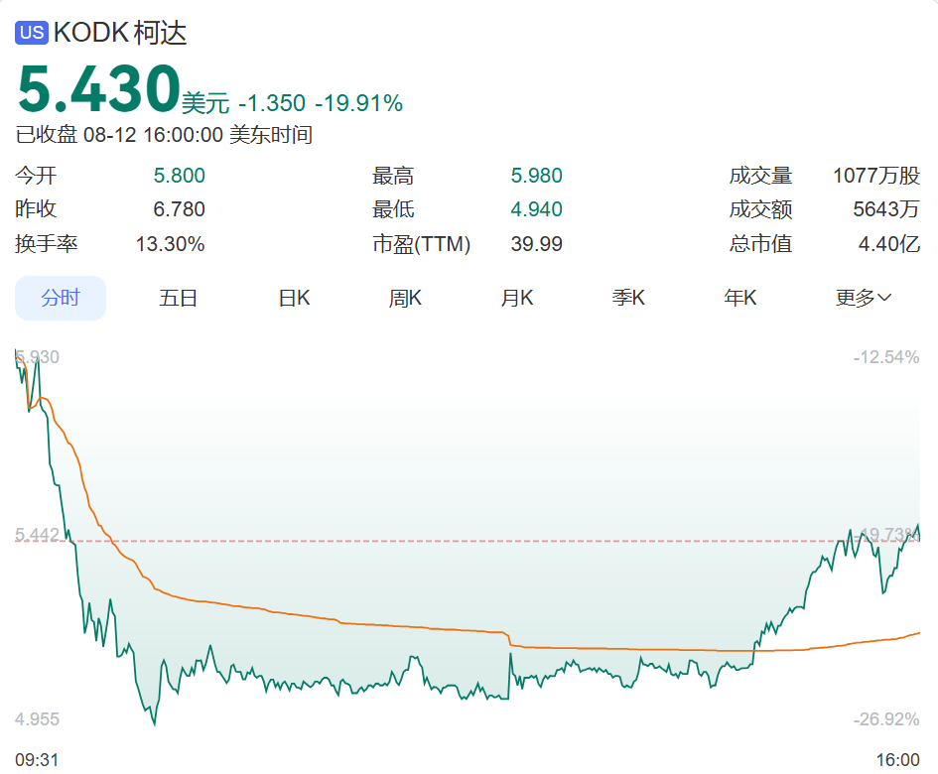Expand the 更多 dropdown menu
The image size is (938, 774).
[x=863, y=298]
